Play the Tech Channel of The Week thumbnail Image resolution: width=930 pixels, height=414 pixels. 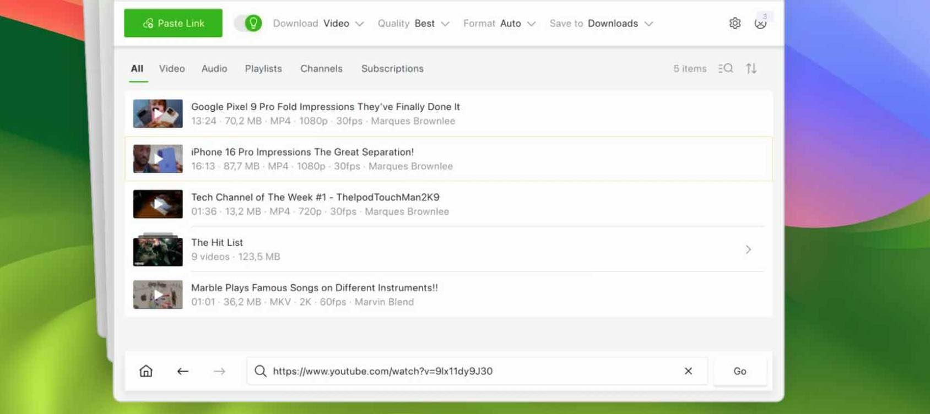pos(158,204)
